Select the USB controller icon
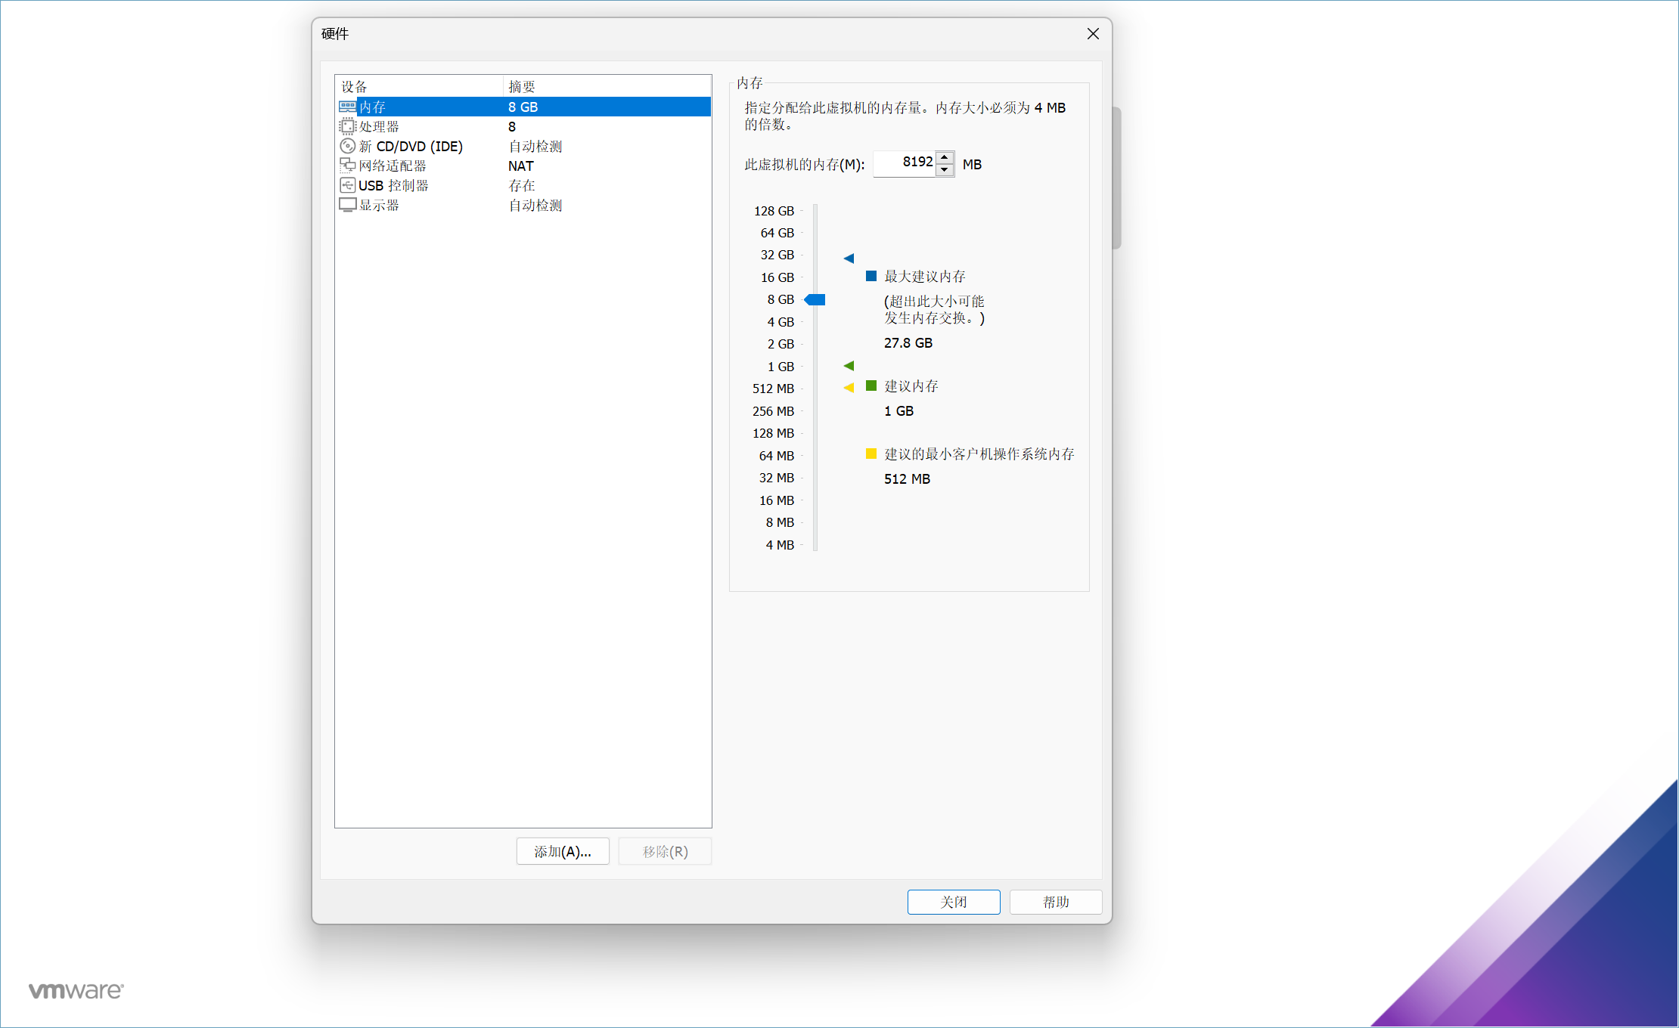 click(347, 185)
